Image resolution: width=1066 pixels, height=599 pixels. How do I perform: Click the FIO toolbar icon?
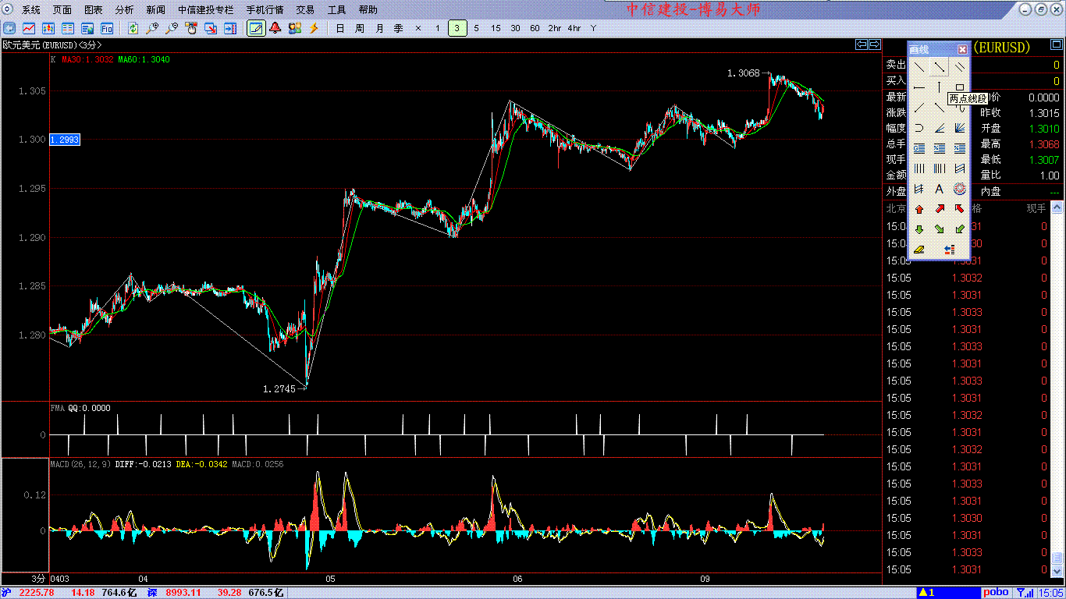(x=107, y=28)
